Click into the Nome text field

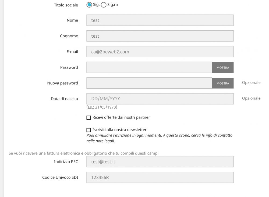tap(160, 20)
